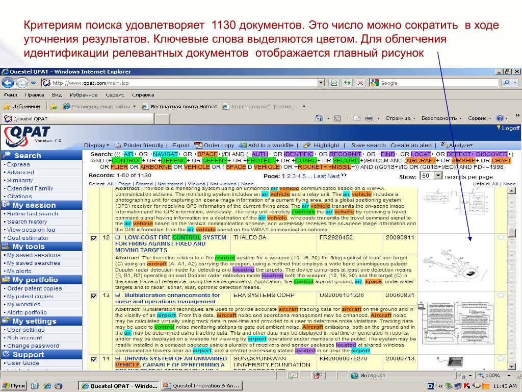Screen dimensions: 522x392
Task: Open address bar history dropdown
Action: (x=321, y=83)
